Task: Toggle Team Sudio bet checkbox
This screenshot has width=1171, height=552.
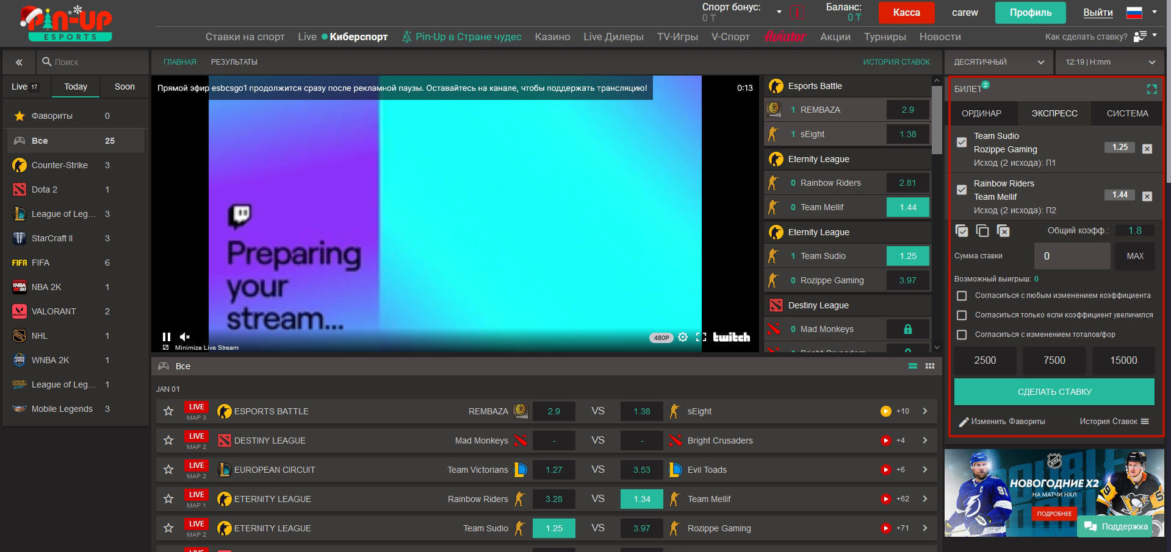Action: pos(962,142)
